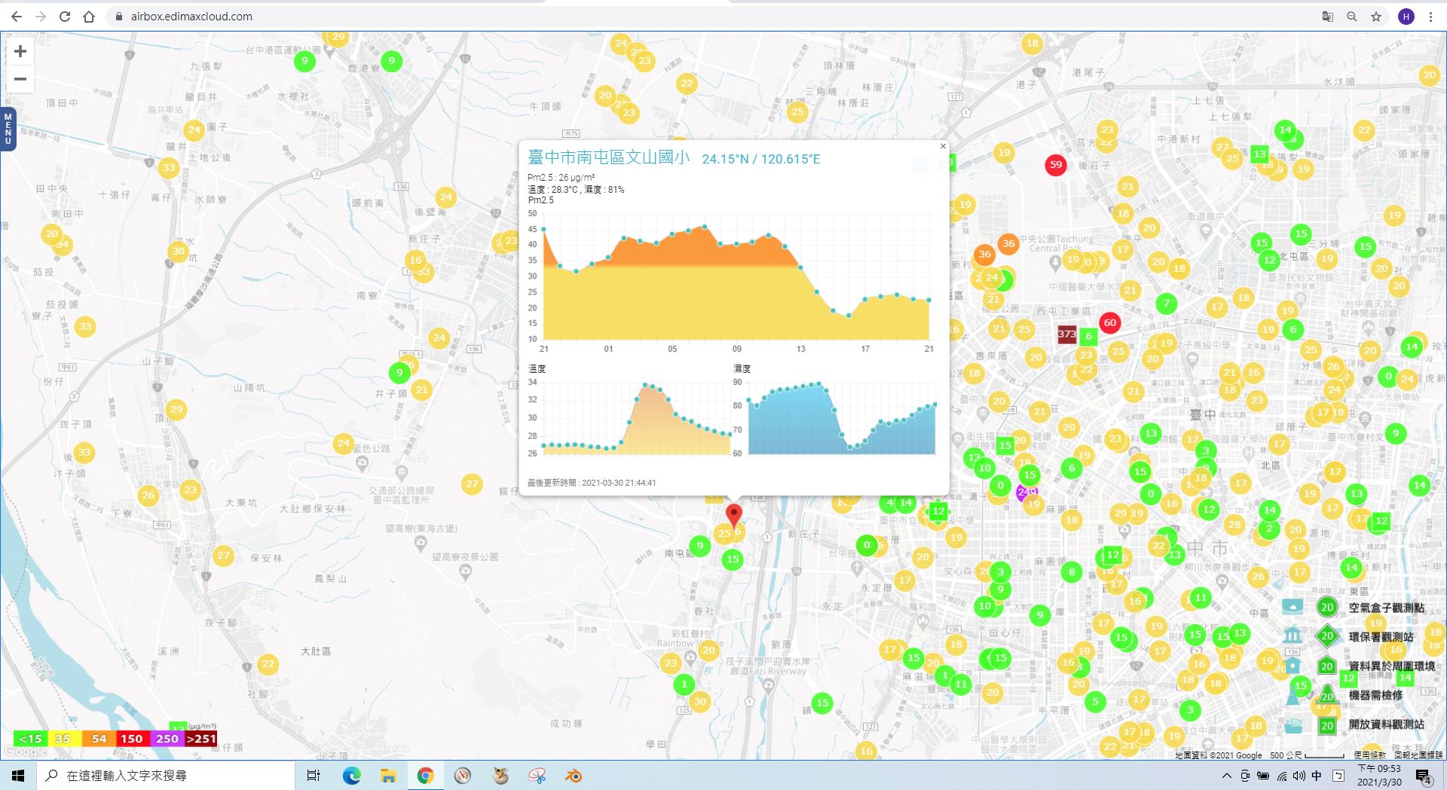This screenshot has height=790, width=1447.
Task: Click the purple 250 legend swatch
Action: coord(167,739)
